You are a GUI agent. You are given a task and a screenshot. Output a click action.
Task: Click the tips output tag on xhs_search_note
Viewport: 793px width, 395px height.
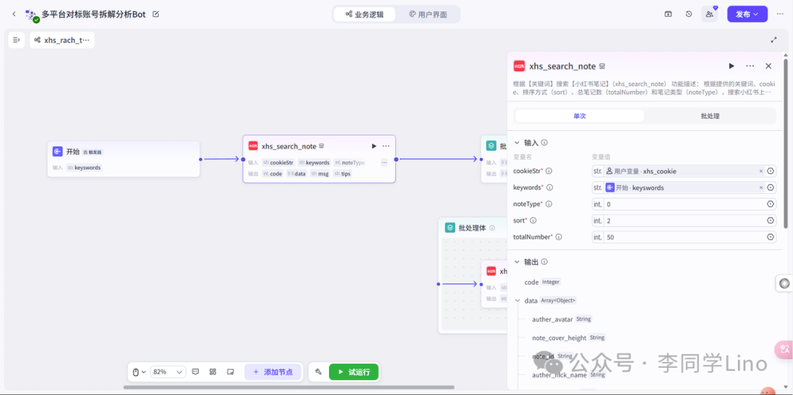click(x=343, y=173)
